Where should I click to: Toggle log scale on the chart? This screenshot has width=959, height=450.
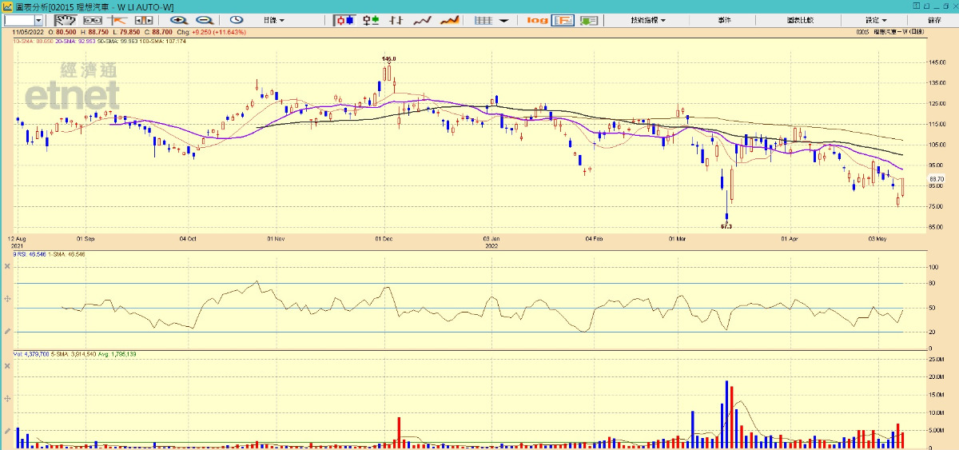(x=538, y=20)
